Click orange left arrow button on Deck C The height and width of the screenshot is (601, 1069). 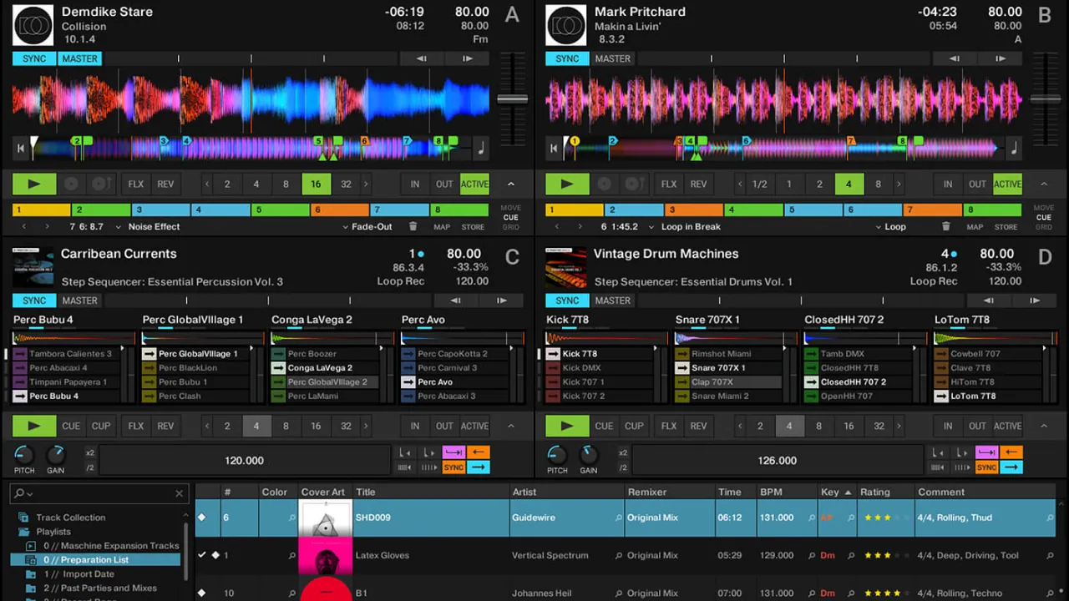(x=479, y=452)
